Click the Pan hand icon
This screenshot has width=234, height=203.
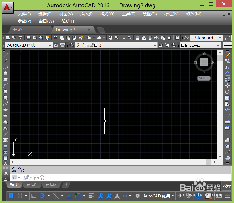(x=111, y=38)
